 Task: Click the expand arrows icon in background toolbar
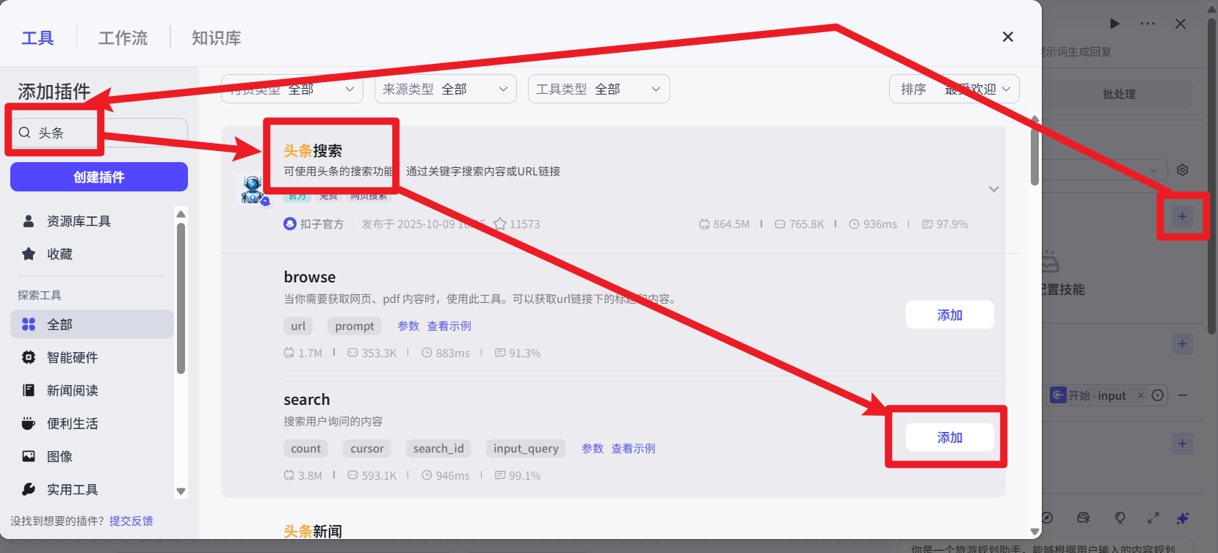[1153, 518]
